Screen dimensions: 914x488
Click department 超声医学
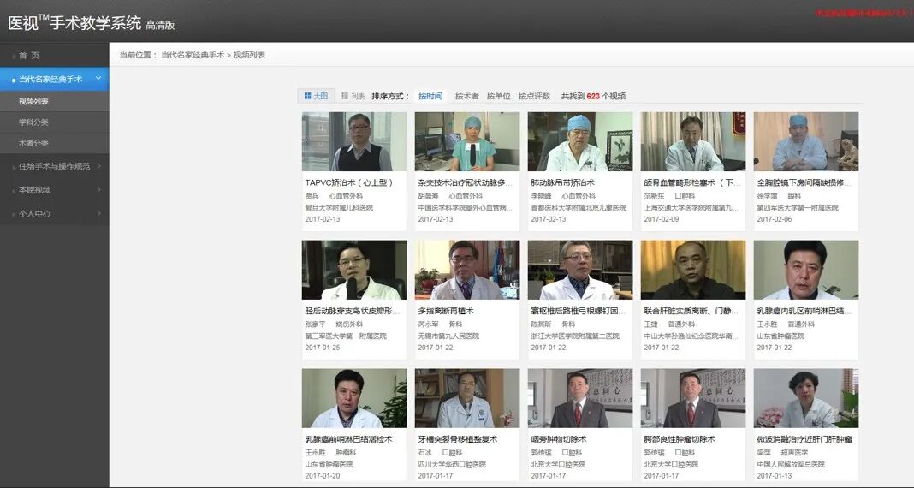(x=796, y=452)
